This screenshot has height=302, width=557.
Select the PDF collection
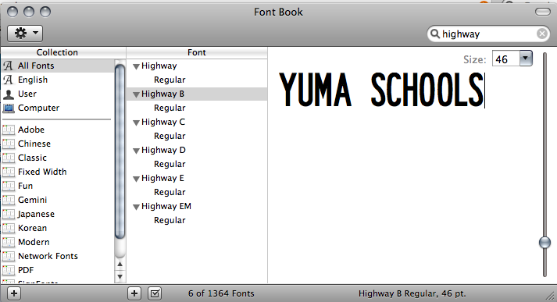pyautogui.click(x=26, y=270)
